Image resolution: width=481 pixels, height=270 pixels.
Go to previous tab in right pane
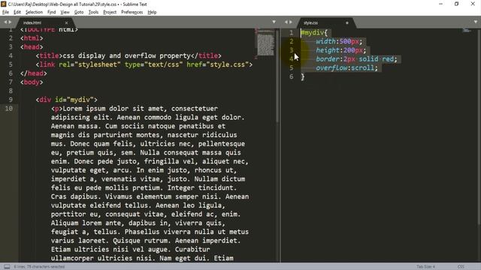tap(286, 22)
